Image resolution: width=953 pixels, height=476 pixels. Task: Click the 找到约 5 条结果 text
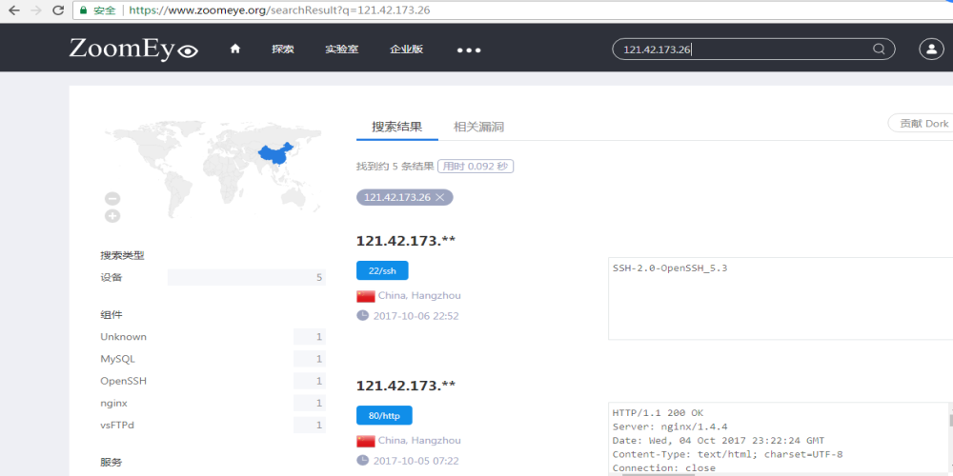[395, 167]
